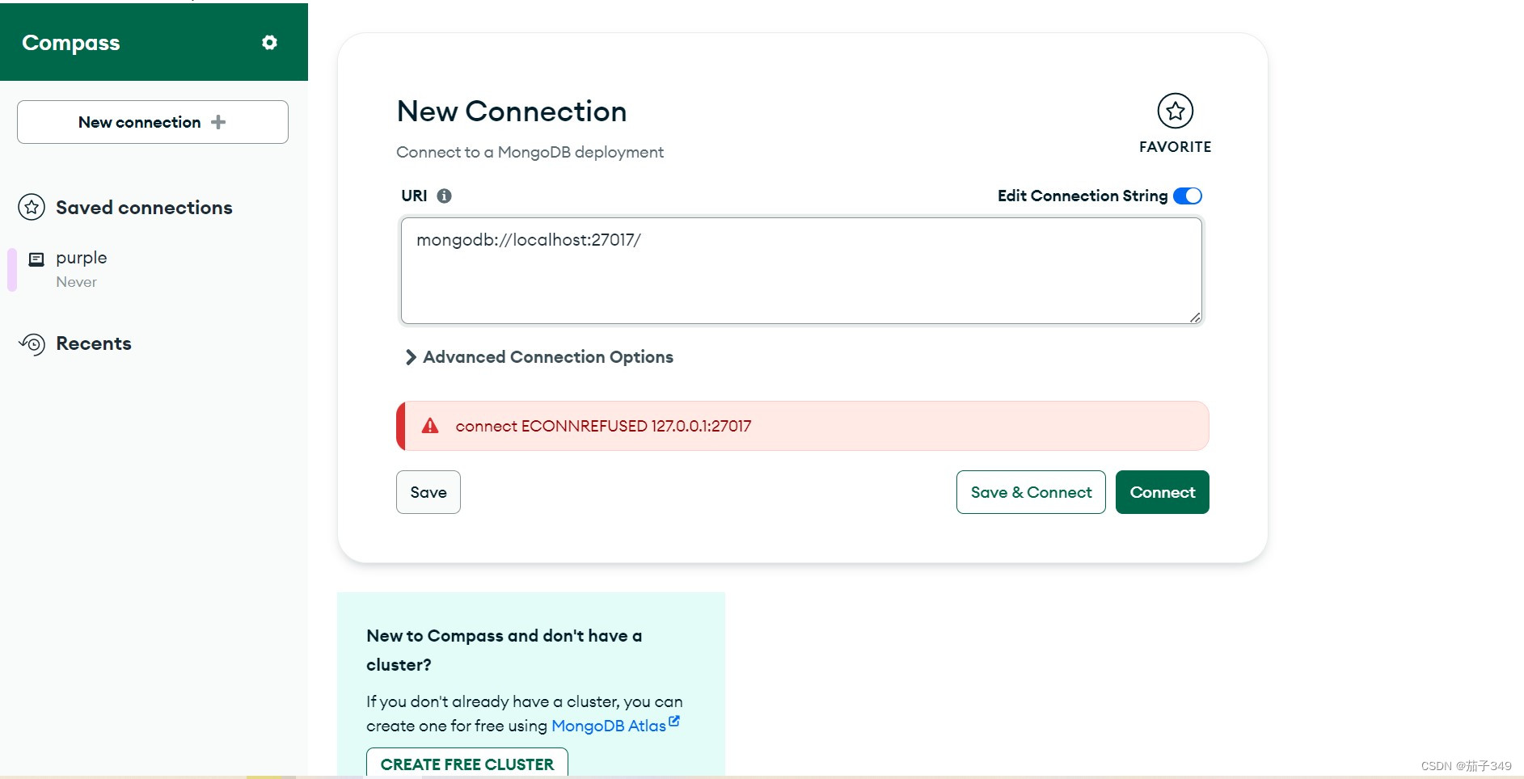Click inside the URI text field
Image resolution: width=1524 pixels, height=779 pixels.
800,270
